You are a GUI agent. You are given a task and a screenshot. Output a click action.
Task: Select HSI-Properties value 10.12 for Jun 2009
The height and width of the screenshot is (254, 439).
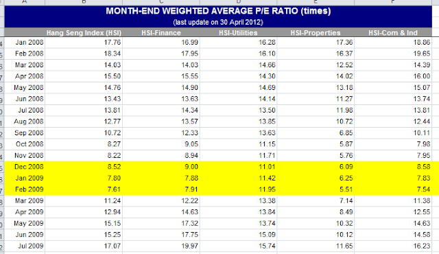point(316,235)
